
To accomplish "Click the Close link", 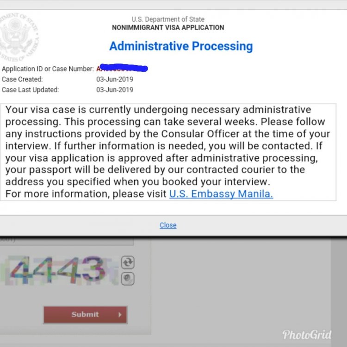I will [168, 225].
